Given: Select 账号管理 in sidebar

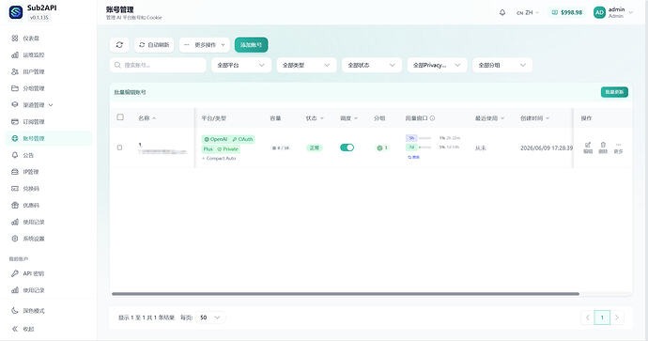Looking at the screenshot, I should tap(49, 138).
